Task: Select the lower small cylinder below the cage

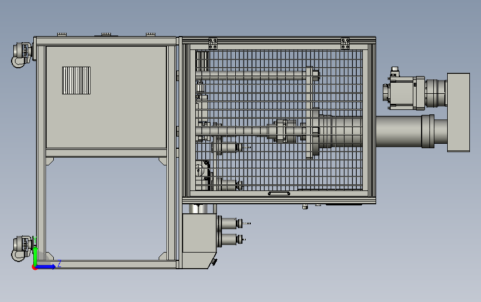Action: (230, 239)
